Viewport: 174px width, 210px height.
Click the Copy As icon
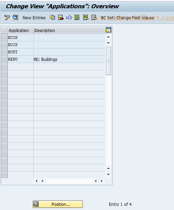[x=52, y=18]
